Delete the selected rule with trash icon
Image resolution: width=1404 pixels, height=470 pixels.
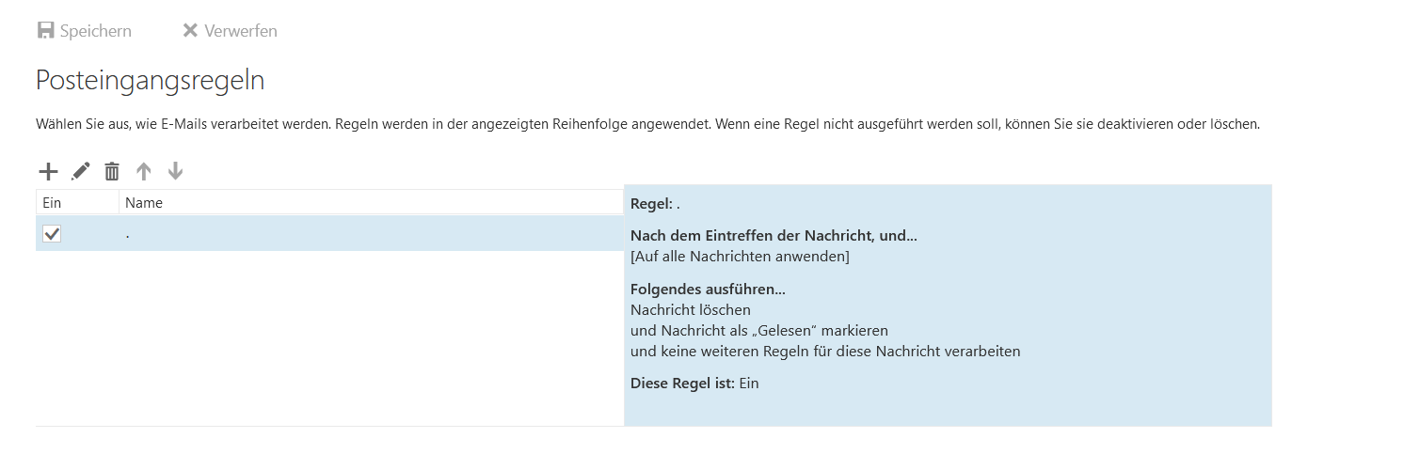coord(112,171)
